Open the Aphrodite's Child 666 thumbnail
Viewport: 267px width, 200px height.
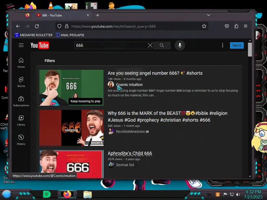tap(71, 164)
